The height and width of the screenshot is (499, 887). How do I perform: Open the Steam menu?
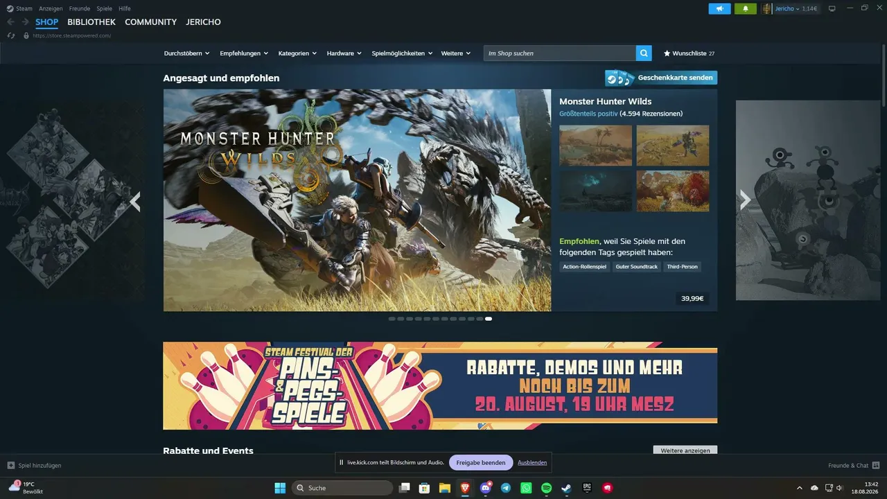[x=24, y=8]
